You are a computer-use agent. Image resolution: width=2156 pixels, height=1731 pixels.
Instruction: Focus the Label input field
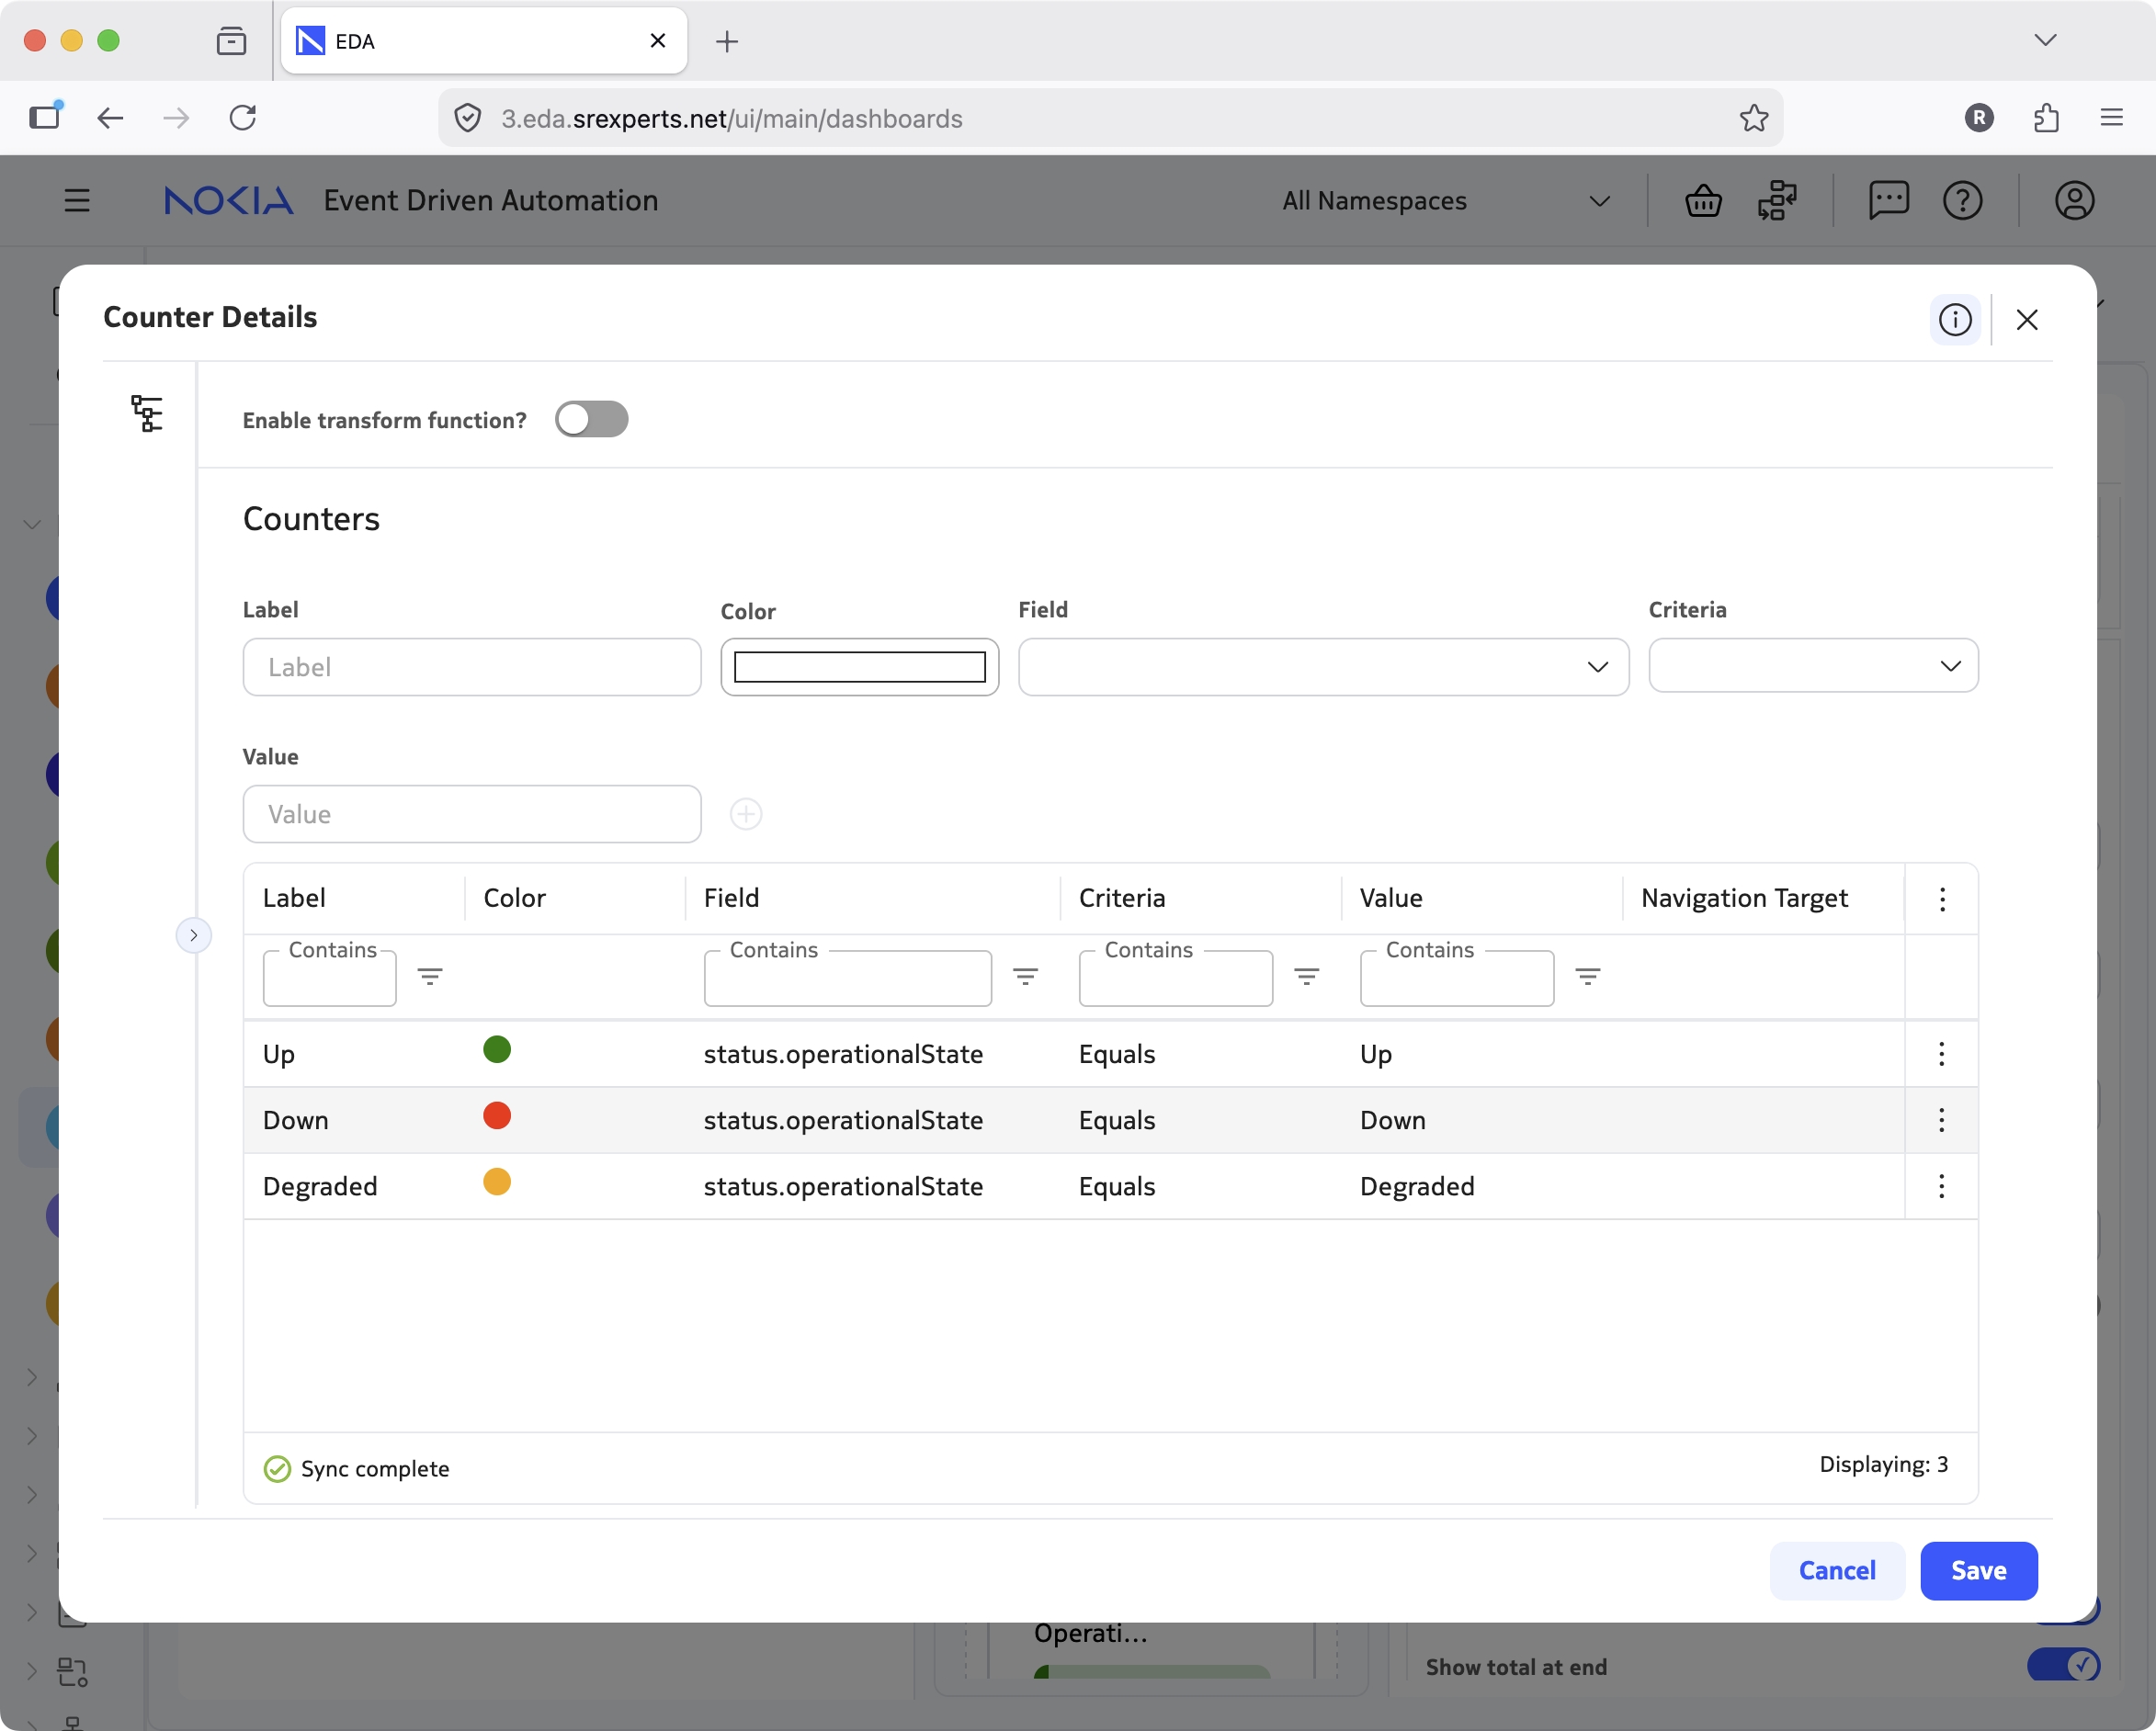[x=471, y=667]
